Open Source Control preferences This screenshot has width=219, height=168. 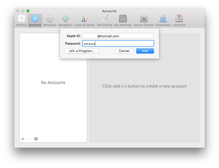tap(144, 21)
